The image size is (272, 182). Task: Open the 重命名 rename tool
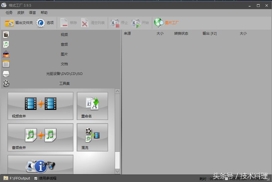92,106
